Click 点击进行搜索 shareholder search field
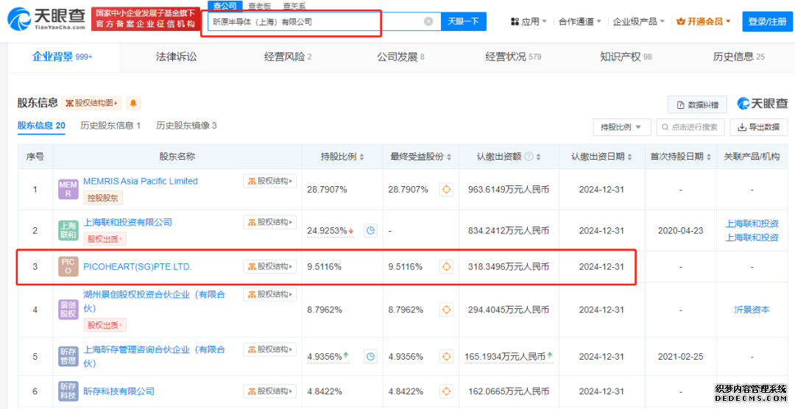Viewport: 795px width, 409px height. [x=690, y=127]
